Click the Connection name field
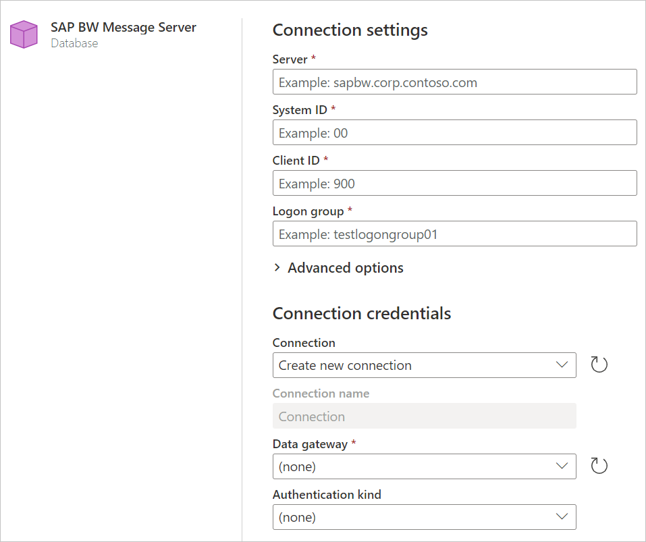 pos(424,416)
